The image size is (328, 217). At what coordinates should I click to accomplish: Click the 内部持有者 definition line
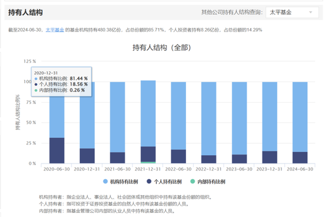coord(107,211)
